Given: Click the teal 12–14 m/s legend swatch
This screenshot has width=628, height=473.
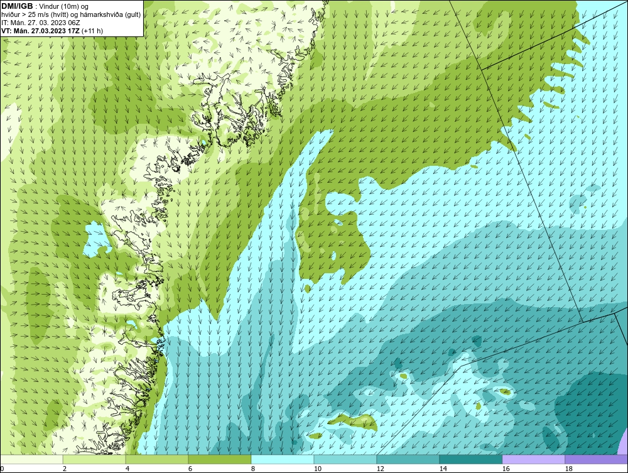Looking at the screenshot, I should (408, 459).
